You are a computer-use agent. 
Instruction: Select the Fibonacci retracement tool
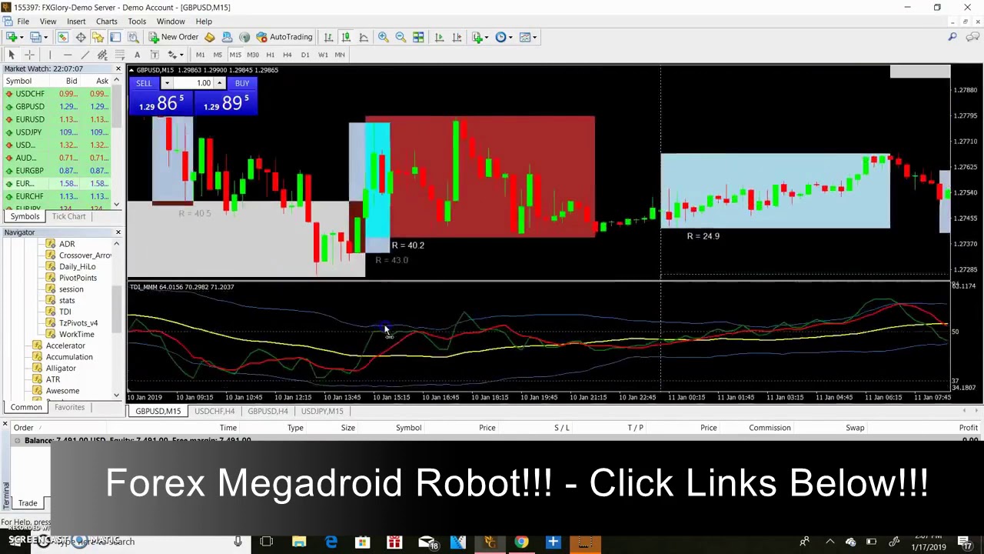pos(120,55)
